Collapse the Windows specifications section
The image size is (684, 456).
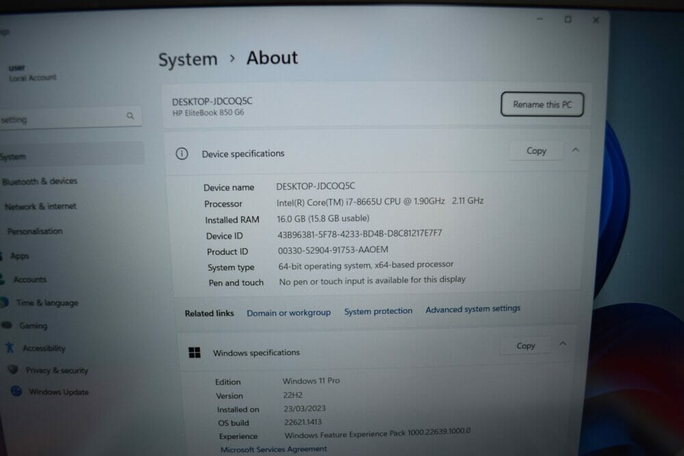coord(563,344)
